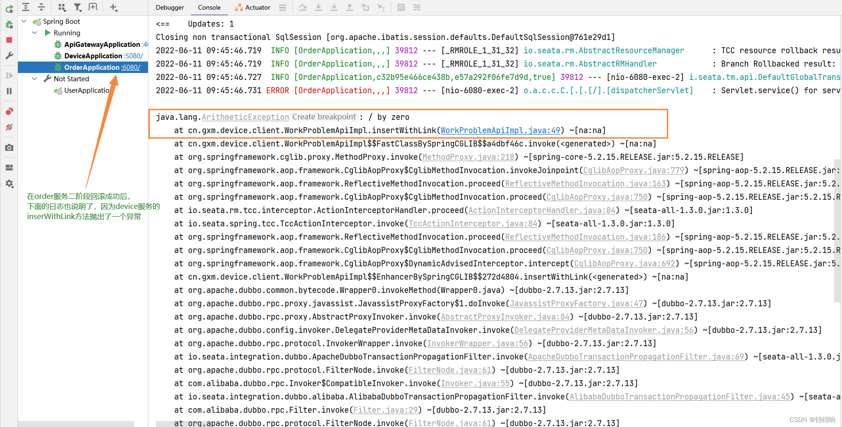842x427 pixels.
Task: Click Evaluate Expression calculator icon
Action: tap(401, 7)
